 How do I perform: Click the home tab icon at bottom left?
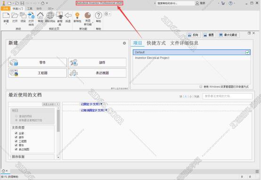(x=3, y=171)
